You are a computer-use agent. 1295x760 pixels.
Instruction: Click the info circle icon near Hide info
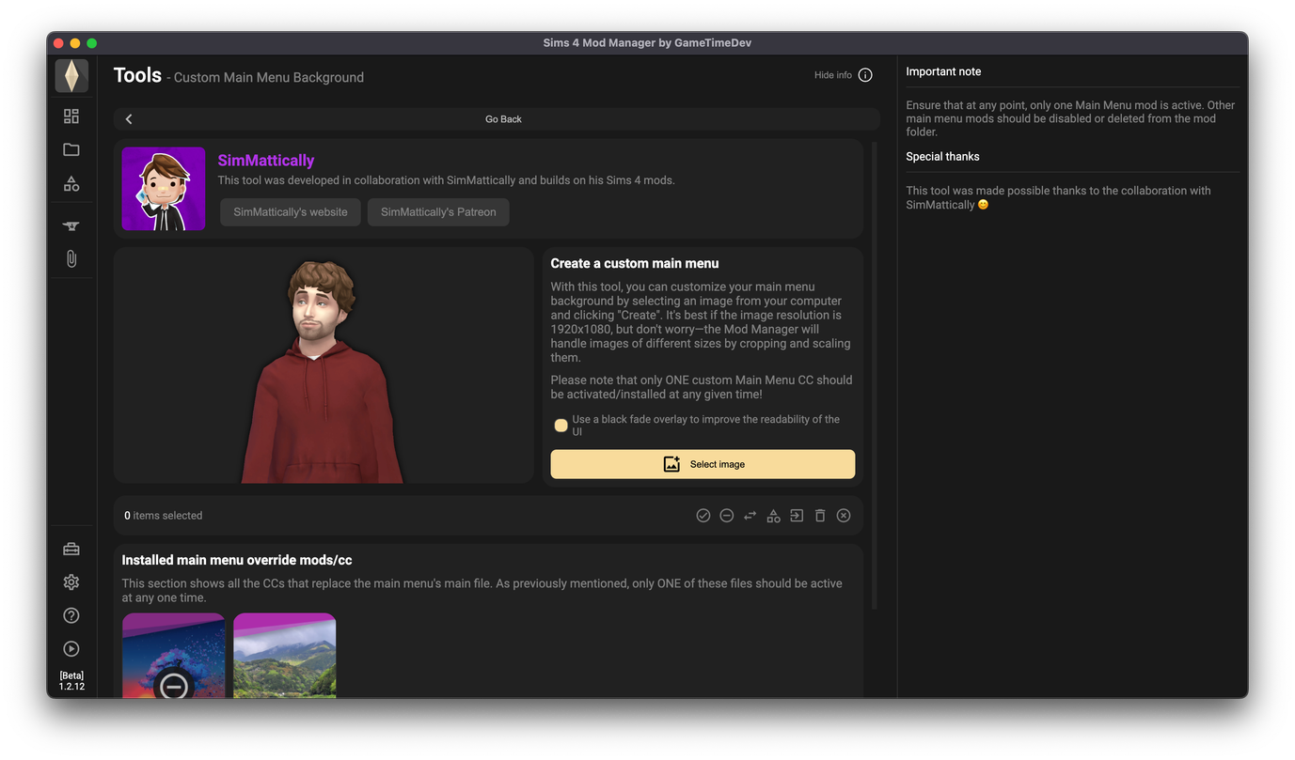(865, 75)
